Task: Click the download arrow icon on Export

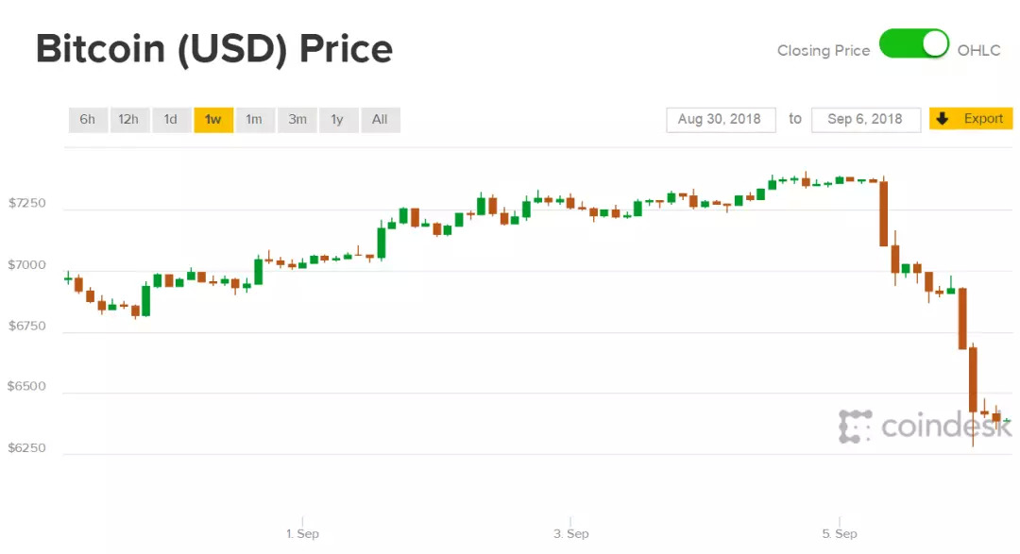Action: point(943,119)
